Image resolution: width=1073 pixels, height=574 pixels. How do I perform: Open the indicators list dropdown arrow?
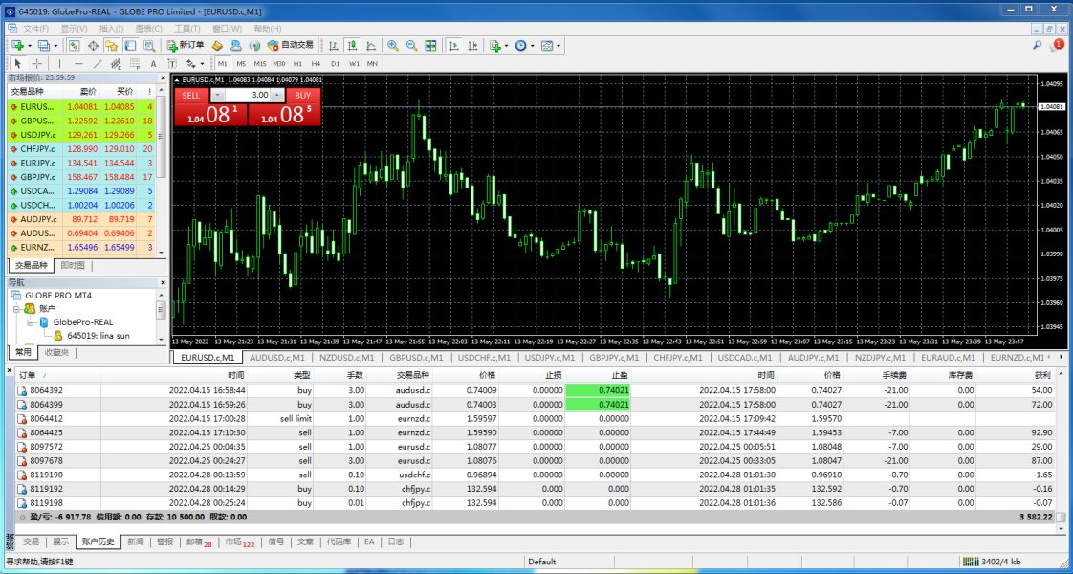point(506,45)
